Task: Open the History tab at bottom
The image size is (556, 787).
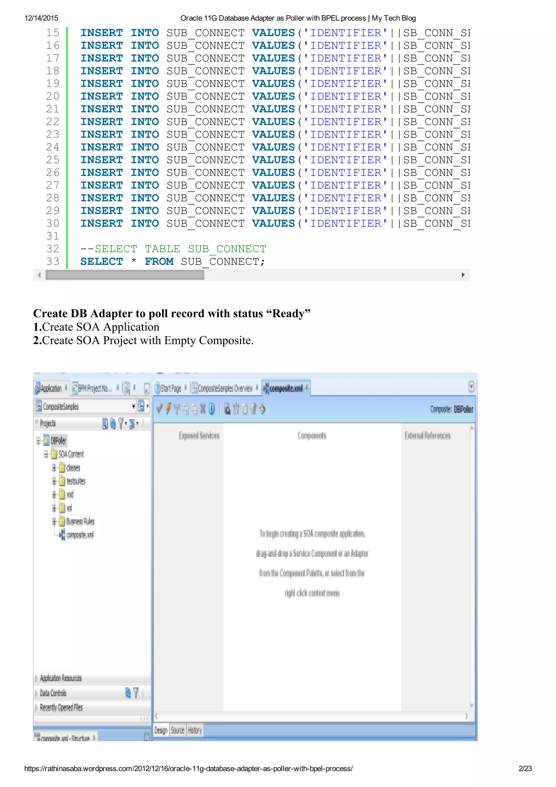Action: (x=195, y=730)
